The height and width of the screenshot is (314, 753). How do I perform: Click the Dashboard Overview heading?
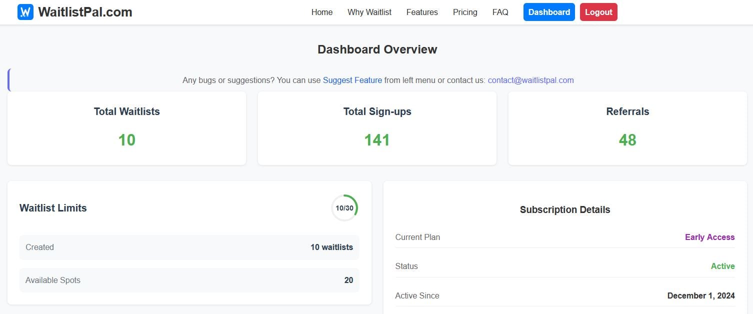pyautogui.click(x=377, y=49)
